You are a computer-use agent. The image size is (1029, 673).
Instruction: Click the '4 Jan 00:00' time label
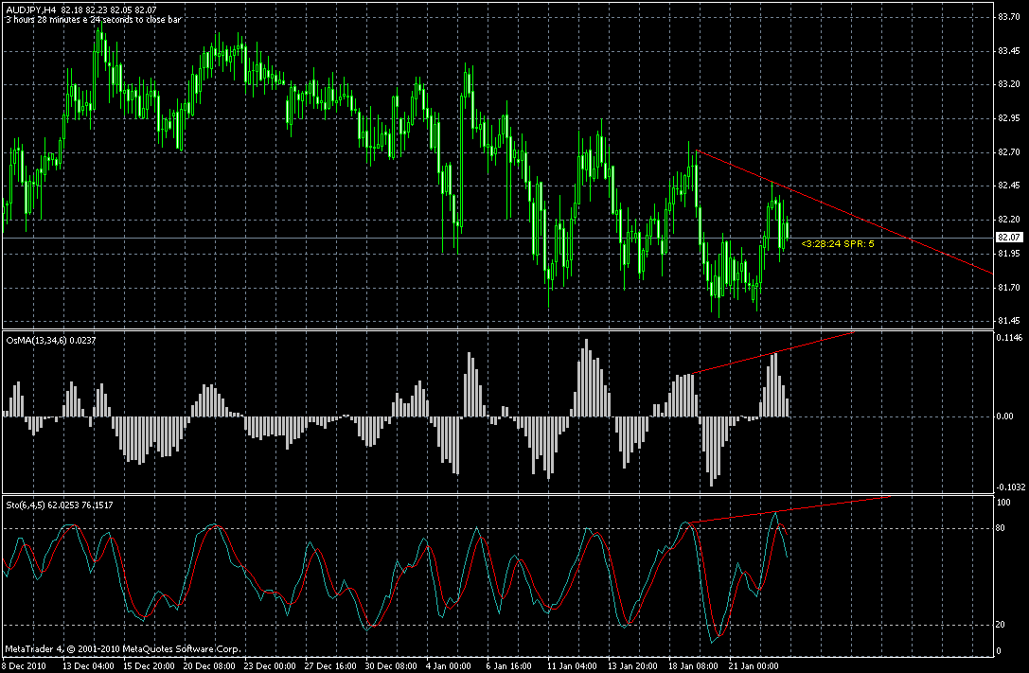pyautogui.click(x=449, y=666)
